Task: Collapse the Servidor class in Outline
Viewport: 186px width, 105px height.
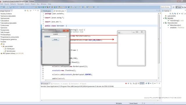Action: tap(164, 18)
